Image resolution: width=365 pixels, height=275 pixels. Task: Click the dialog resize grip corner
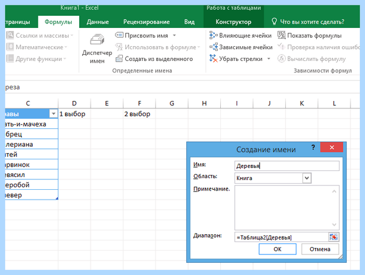coord(341,257)
